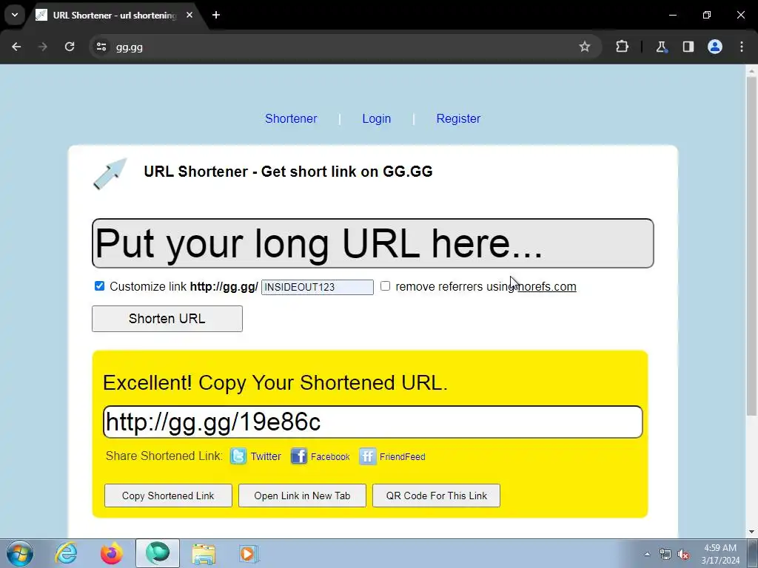Select the URL Shortener browser tab

(115, 16)
